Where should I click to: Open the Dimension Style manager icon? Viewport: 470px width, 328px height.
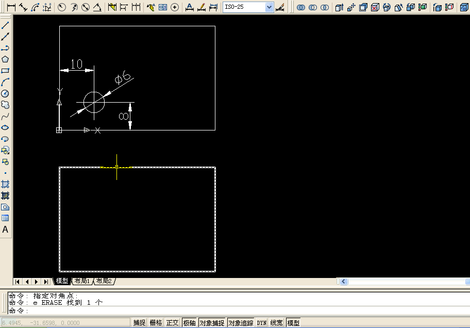point(280,7)
